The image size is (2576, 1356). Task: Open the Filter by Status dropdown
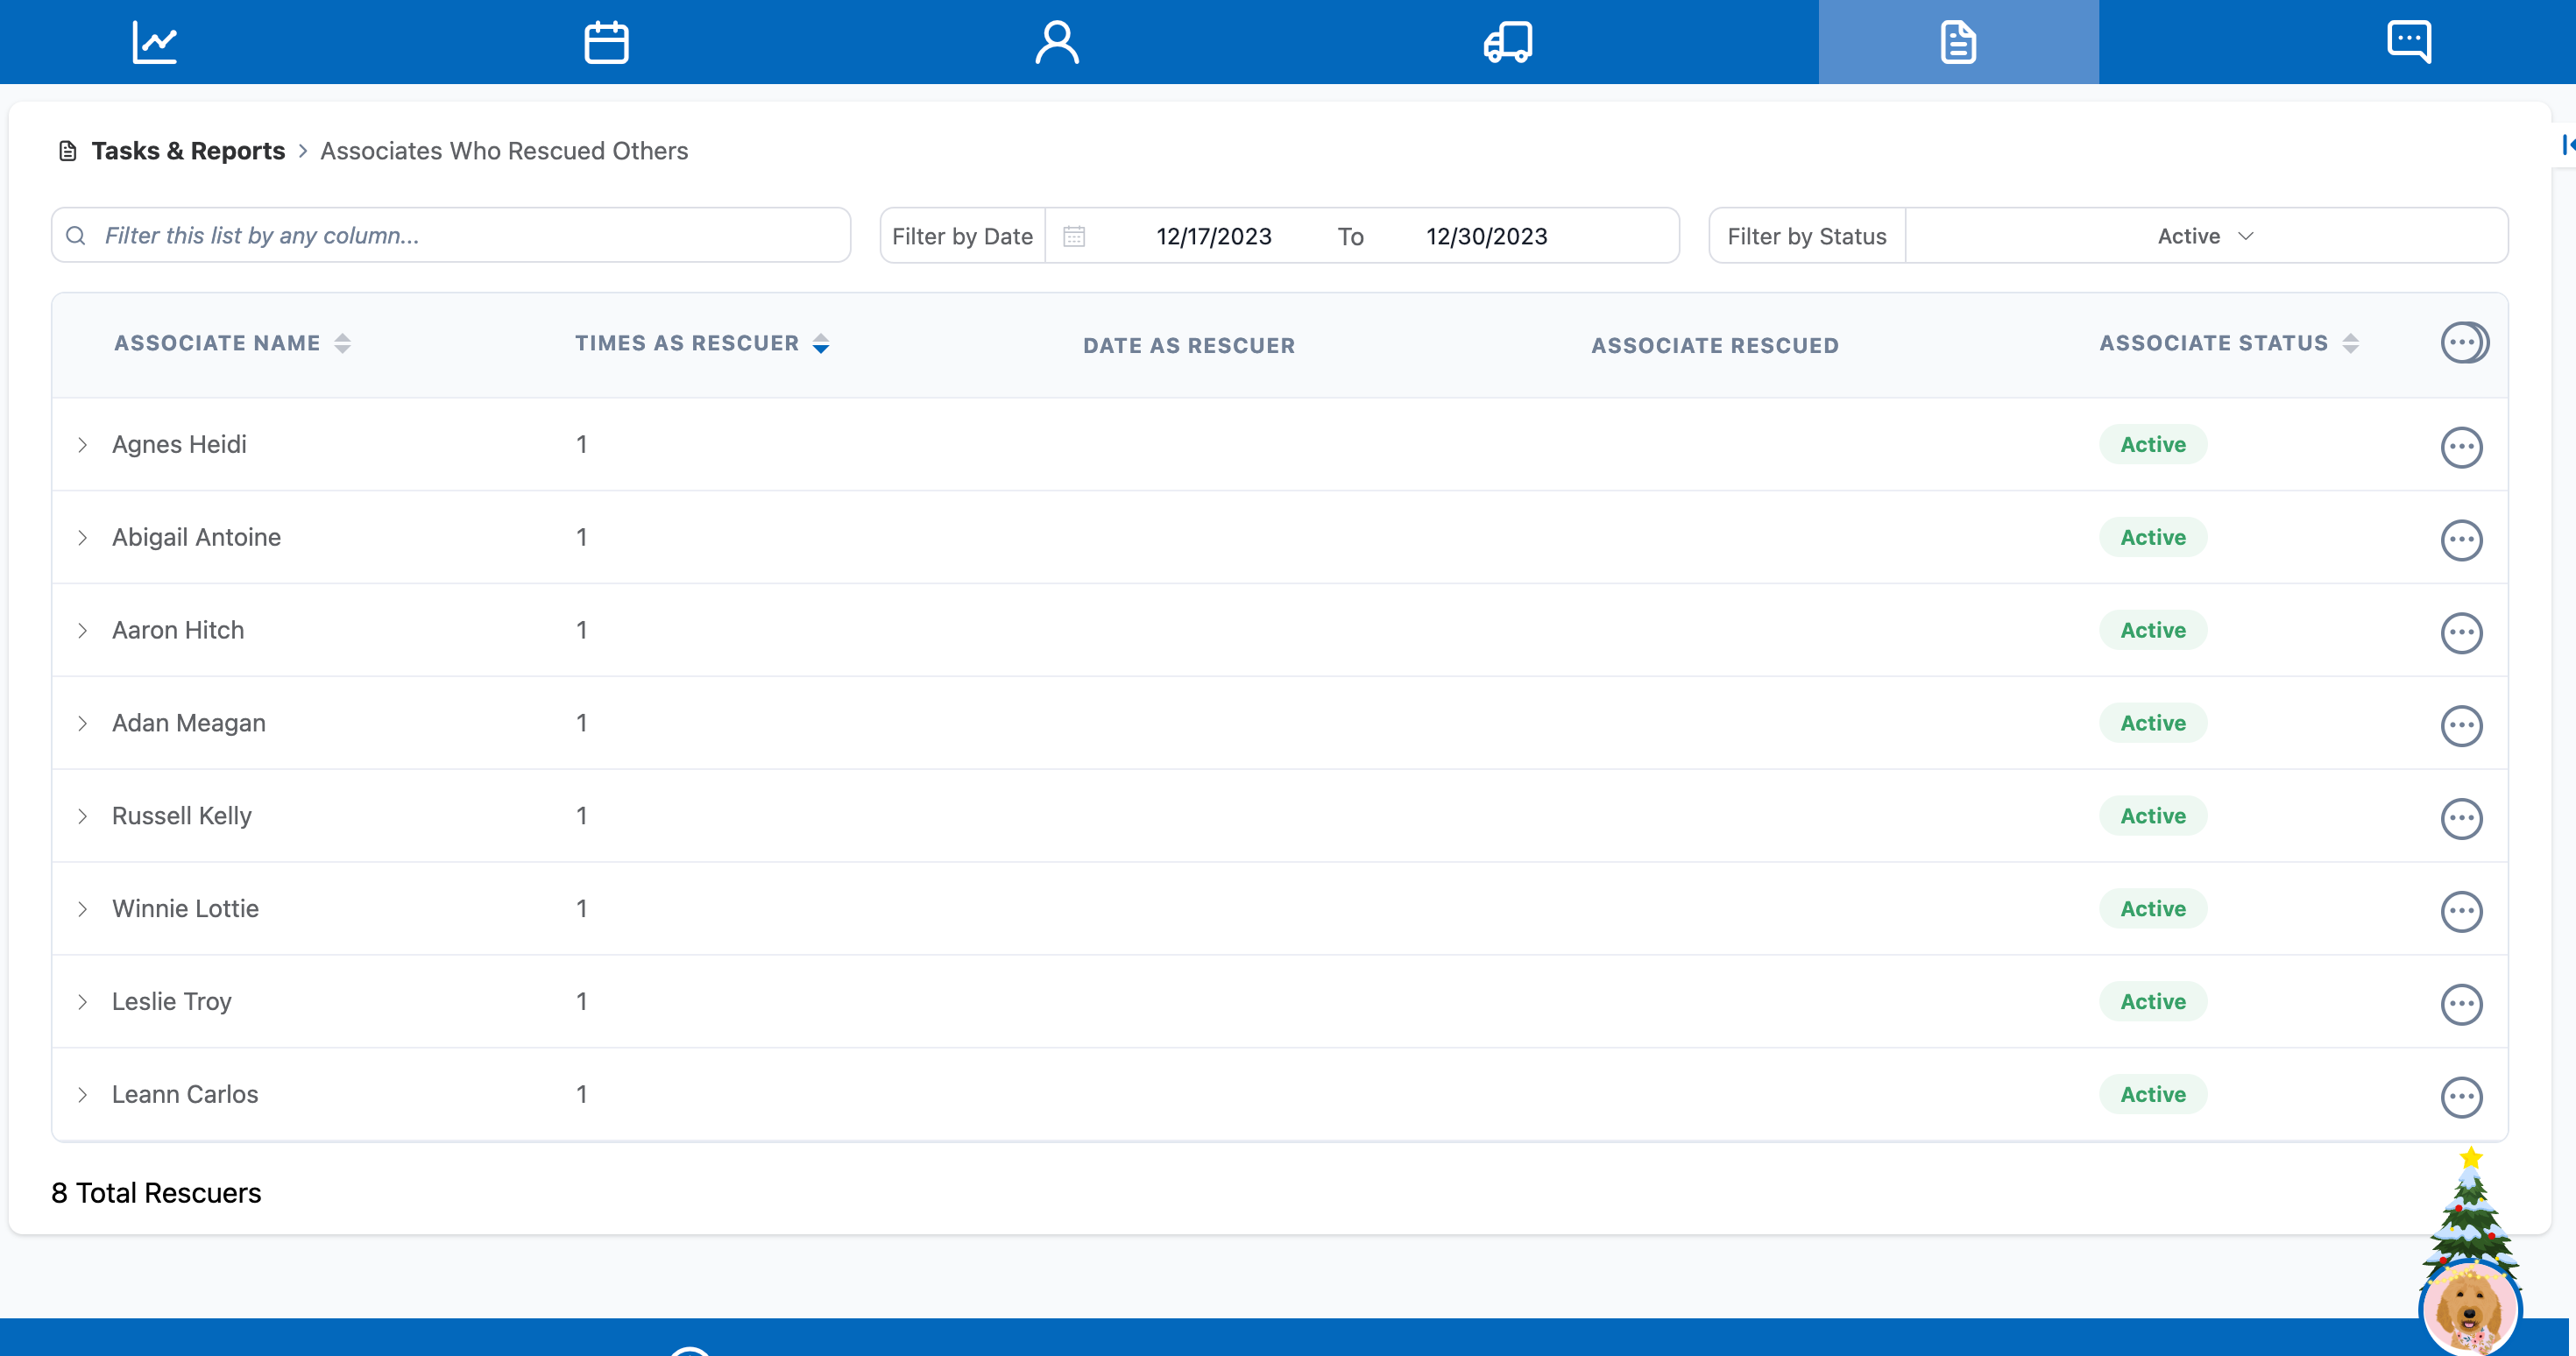(2205, 236)
